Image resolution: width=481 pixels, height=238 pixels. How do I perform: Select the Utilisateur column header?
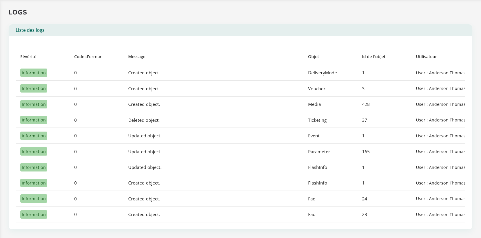(x=426, y=57)
